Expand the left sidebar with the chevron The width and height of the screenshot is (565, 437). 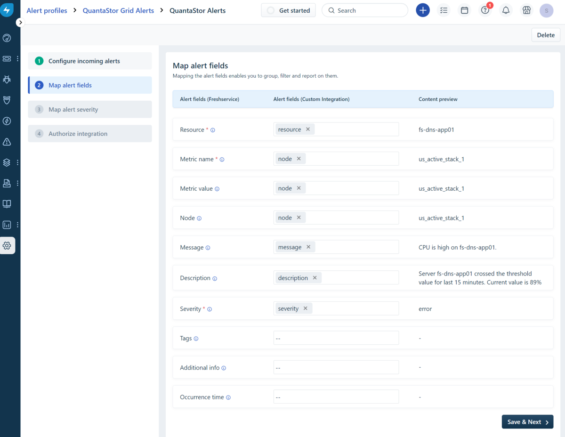pos(20,22)
